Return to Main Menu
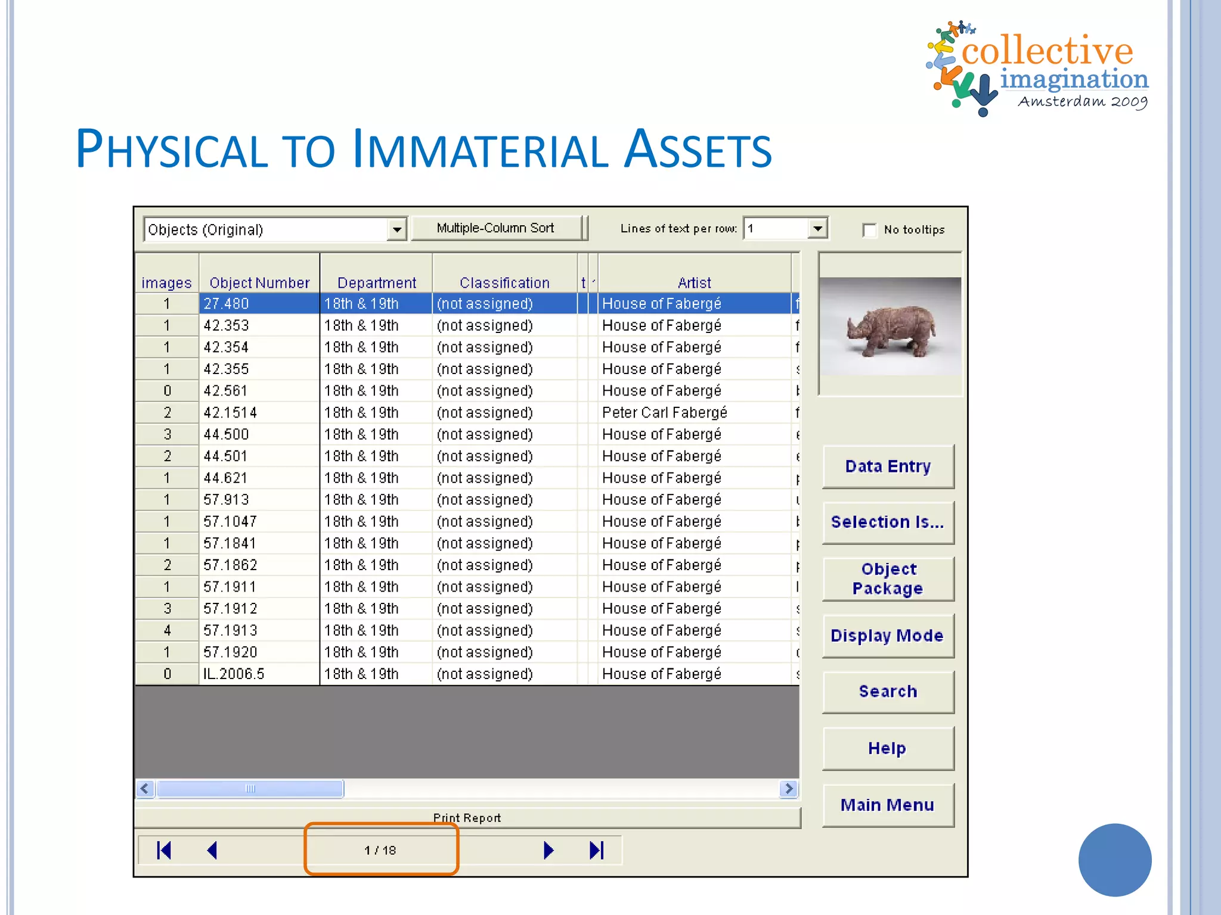This screenshot has width=1221, height=915. pos(888,805)
